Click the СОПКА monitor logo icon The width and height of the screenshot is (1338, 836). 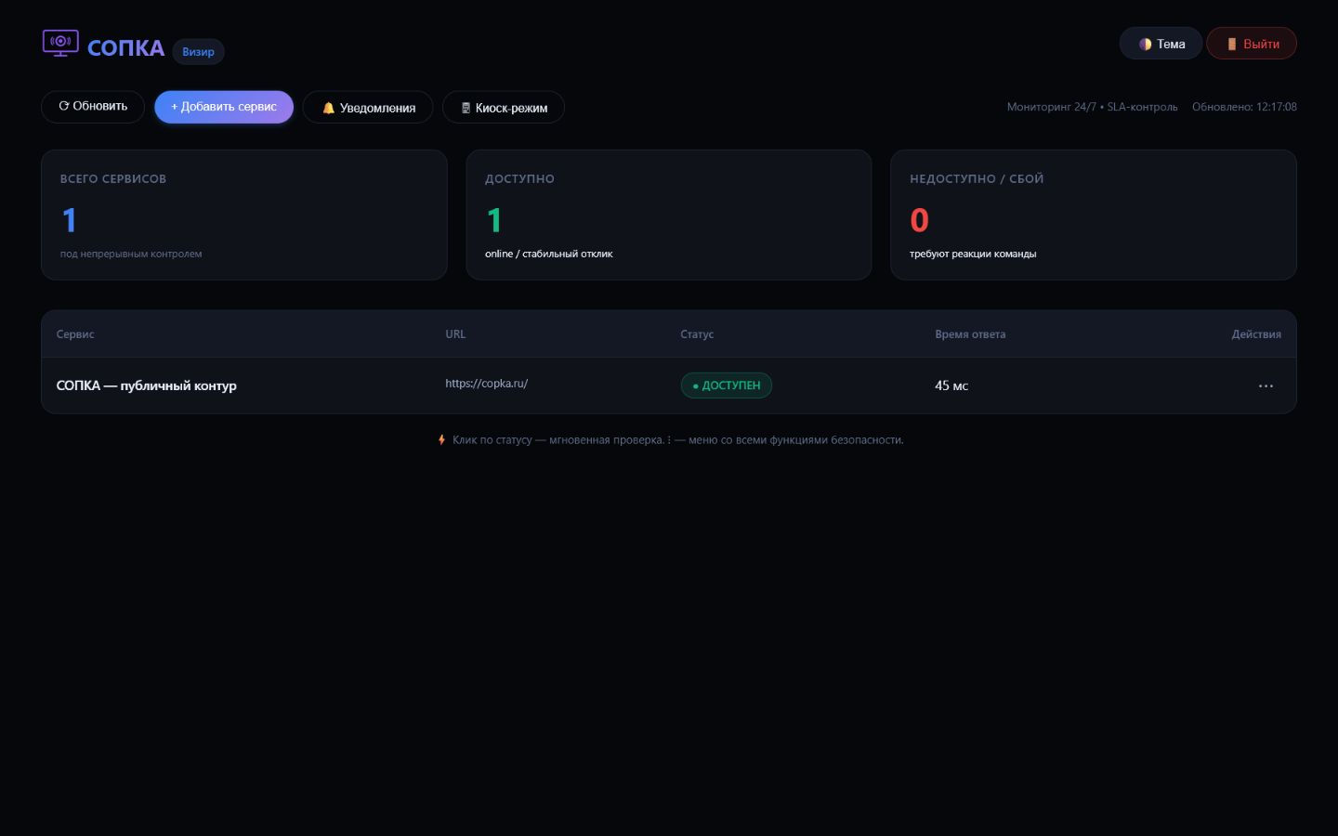[60, 44]
